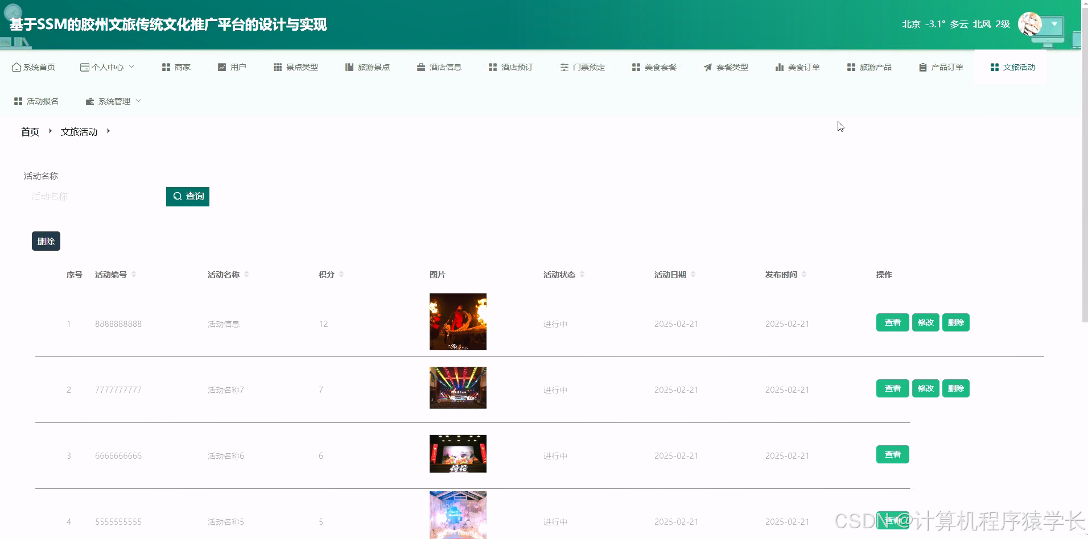Toggle sorting on the 活动日期 column
The width and height of the screenshot is (1088, 539).
[x=694, y=273]
